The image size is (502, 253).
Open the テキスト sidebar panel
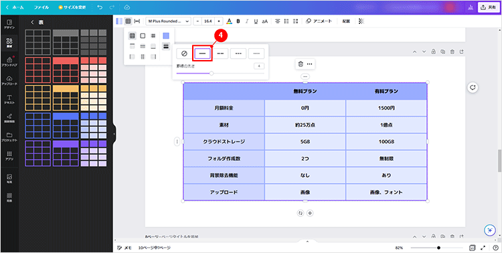click(9, 99)
